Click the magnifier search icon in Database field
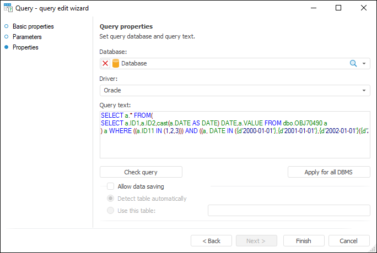Screen dimensions: 377x253 pos(354,63)
